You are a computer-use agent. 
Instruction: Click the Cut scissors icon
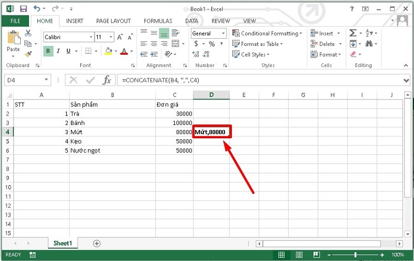pos(28,33)
